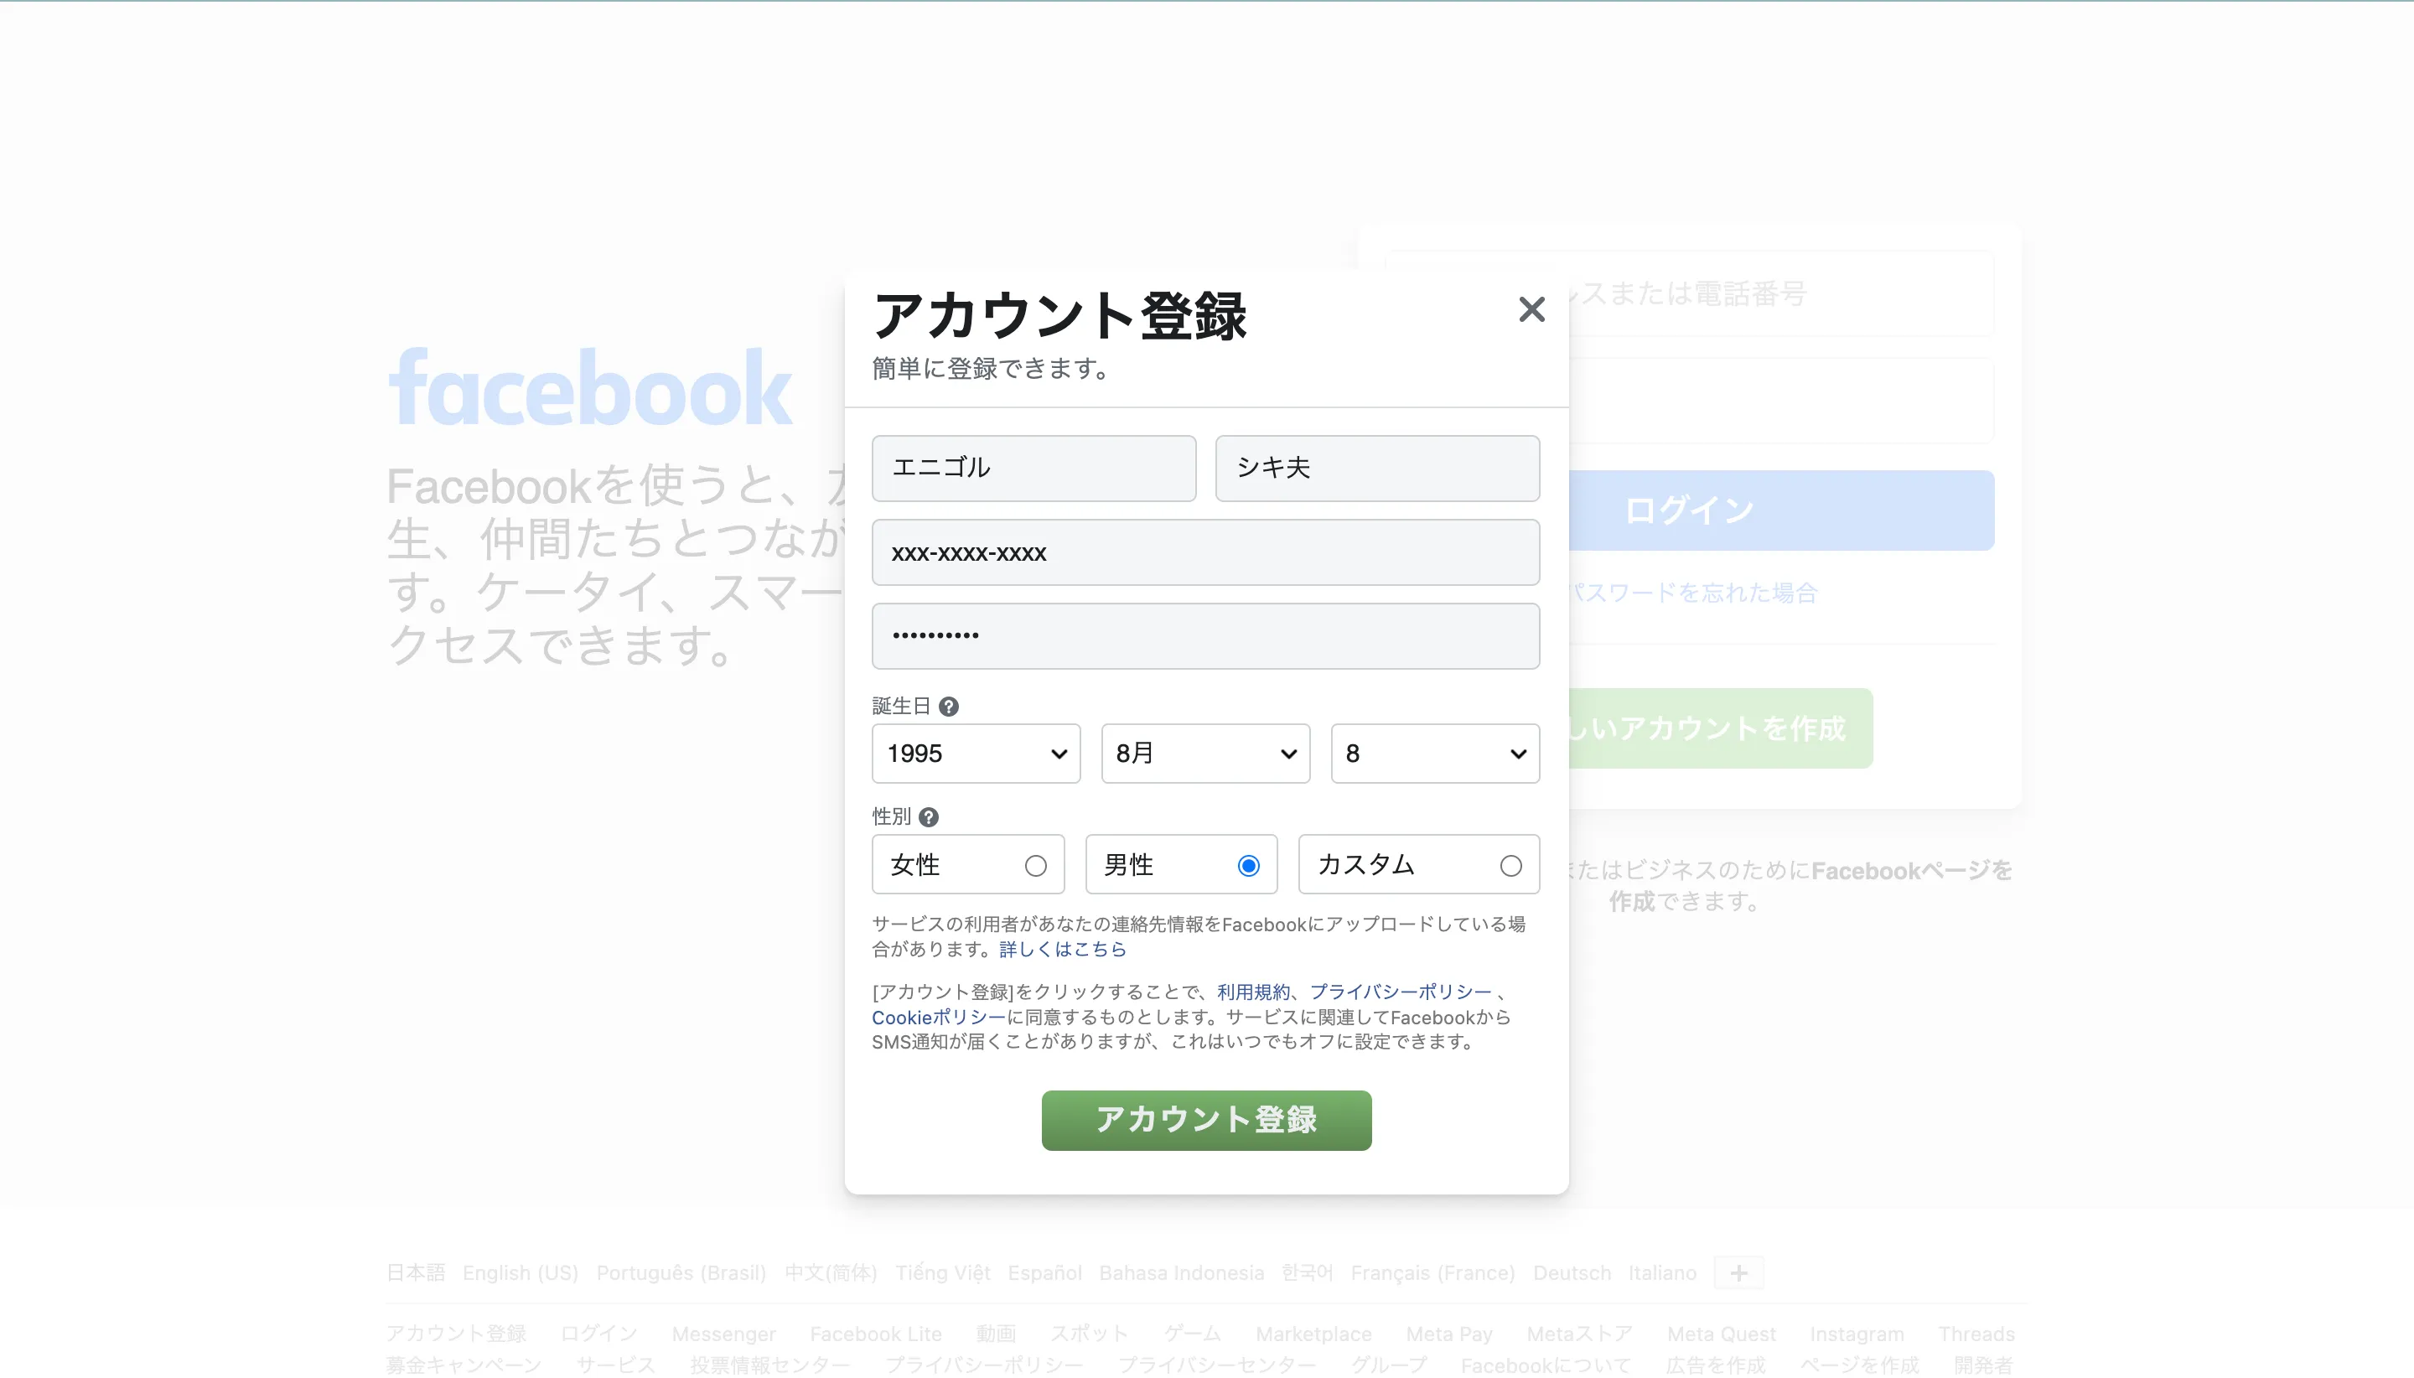2414x1378 pixels.
Task: Click the email or phone field in background login
Action: coord(1782,293)
